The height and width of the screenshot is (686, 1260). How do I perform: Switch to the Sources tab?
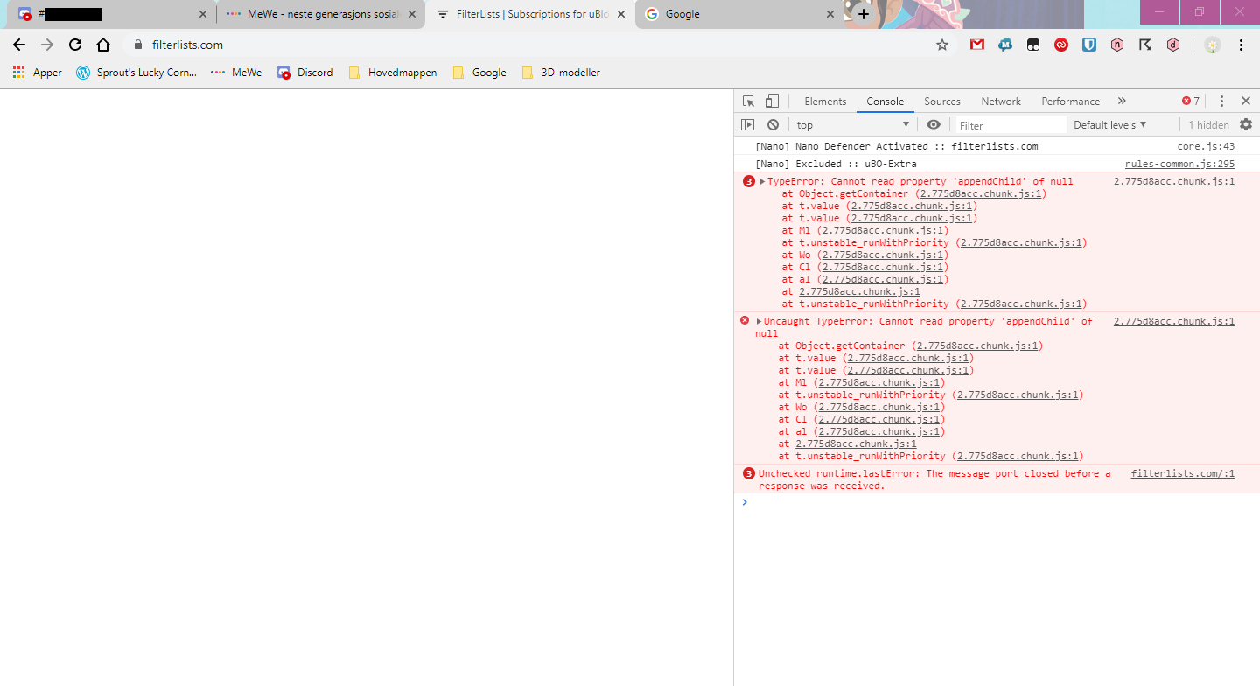[942, 101]
